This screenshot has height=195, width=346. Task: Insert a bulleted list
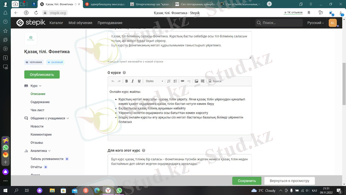175,81
